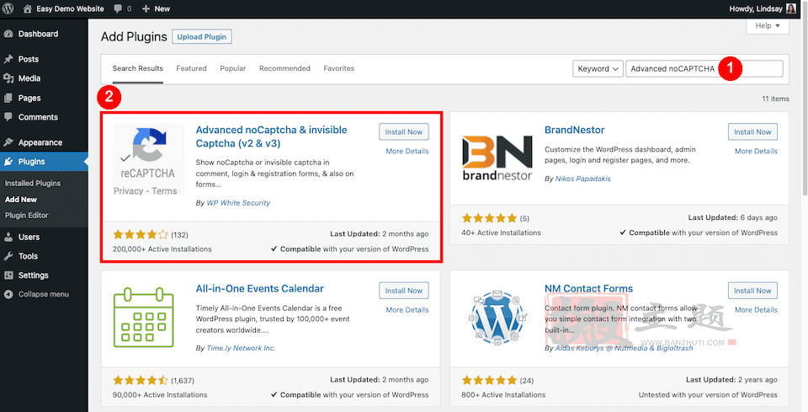Open All-in-One Events Calendar title link

tap(260, 289)
